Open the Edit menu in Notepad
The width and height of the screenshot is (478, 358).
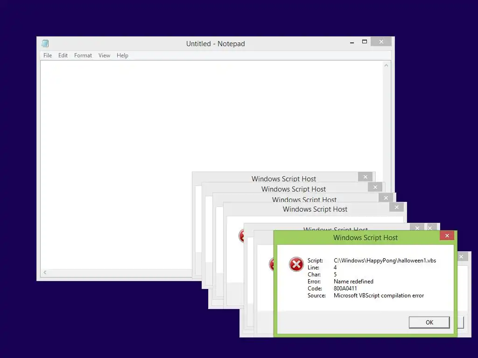pos(63,55)
